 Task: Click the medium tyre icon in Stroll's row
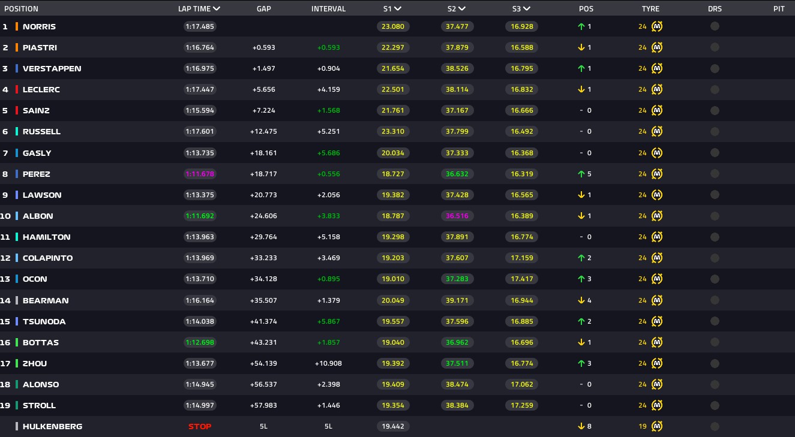click(x=657, y=405)
